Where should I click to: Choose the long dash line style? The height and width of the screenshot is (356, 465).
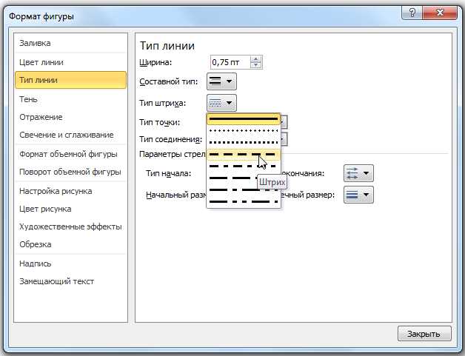tap(232, 178)
